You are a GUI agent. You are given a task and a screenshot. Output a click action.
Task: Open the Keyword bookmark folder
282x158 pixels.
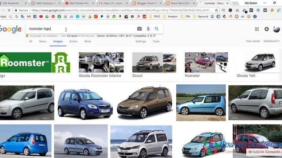point(200,17)
